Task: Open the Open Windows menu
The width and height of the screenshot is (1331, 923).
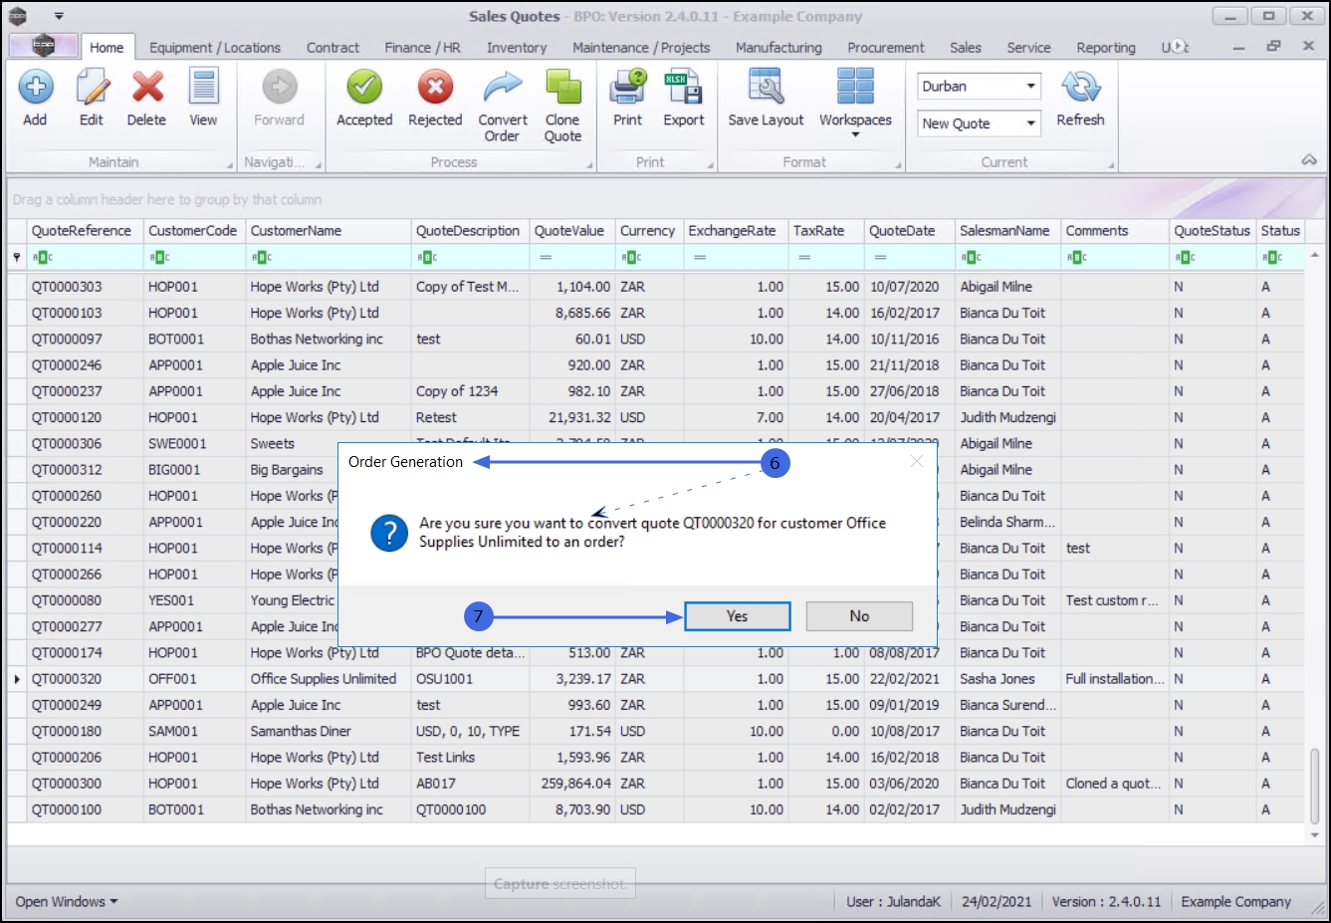Action: (67, 901)
